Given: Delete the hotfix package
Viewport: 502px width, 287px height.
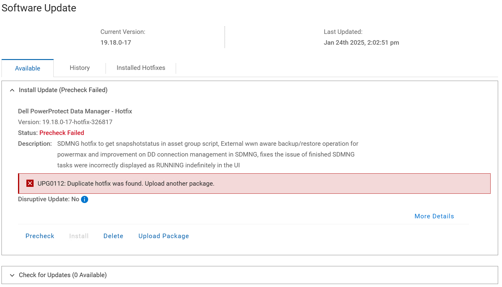Looking at the screenshot, I should point(113,236).
